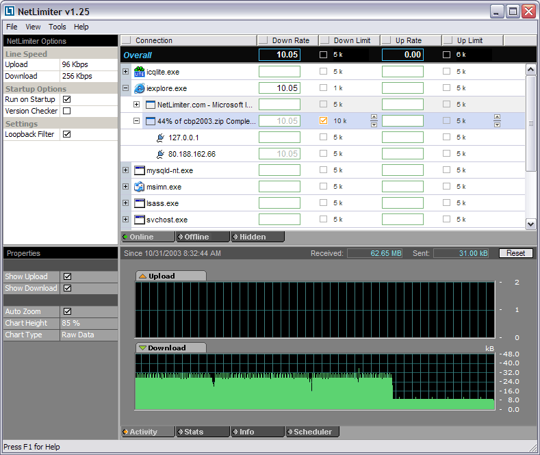Image resolution: width=540 pixels, height=455 pixels.
Task: Enable icqlite.exe up limit checkbox
Action: point(446,71)
